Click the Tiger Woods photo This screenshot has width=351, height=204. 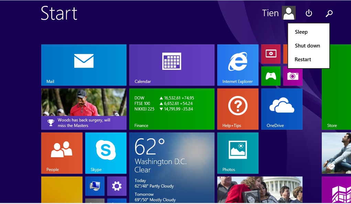point(84,102)
